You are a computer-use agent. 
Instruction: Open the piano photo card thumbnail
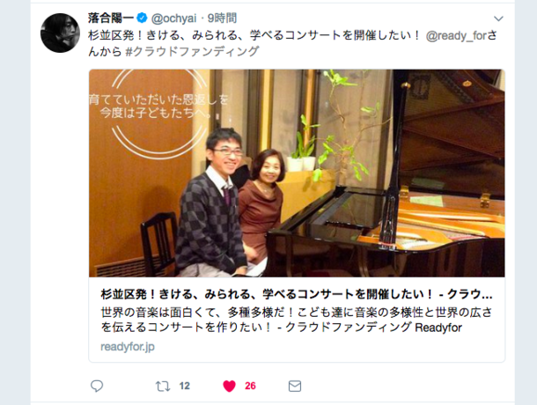click(x=297, y=173)
